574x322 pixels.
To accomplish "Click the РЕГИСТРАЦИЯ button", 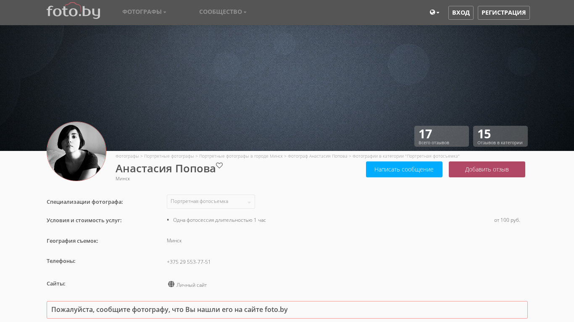I will pos(504,13).
